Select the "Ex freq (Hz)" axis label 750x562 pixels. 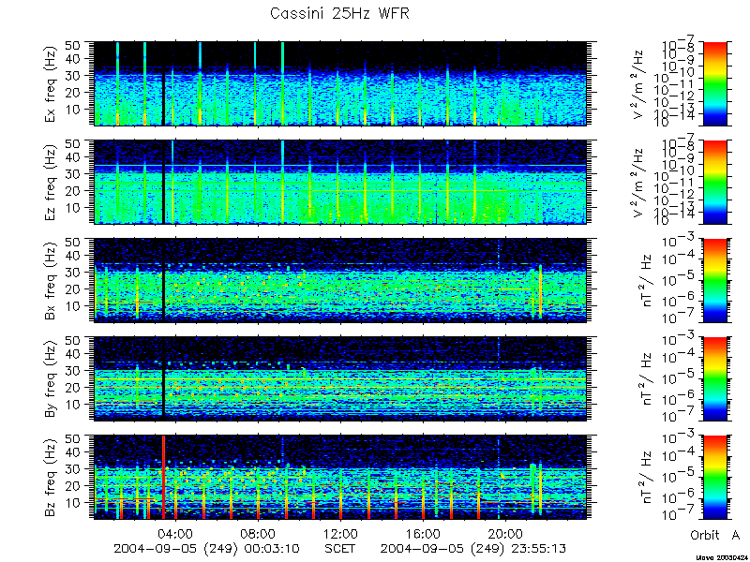[52, 84]
